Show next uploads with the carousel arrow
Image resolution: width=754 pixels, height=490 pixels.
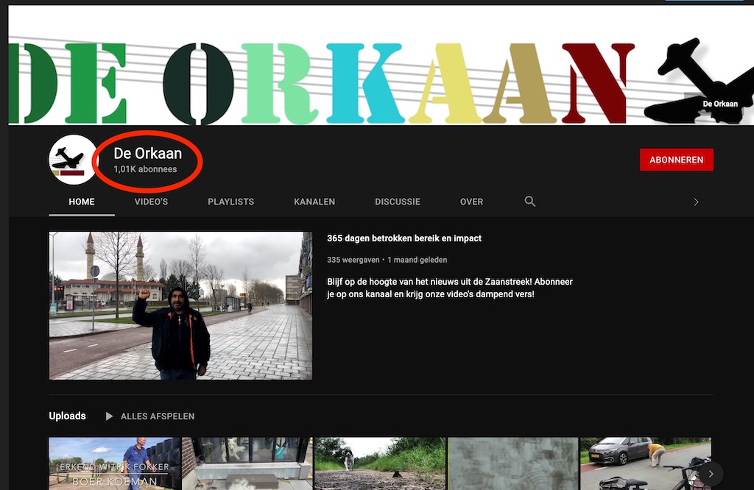tap(711, 474)
